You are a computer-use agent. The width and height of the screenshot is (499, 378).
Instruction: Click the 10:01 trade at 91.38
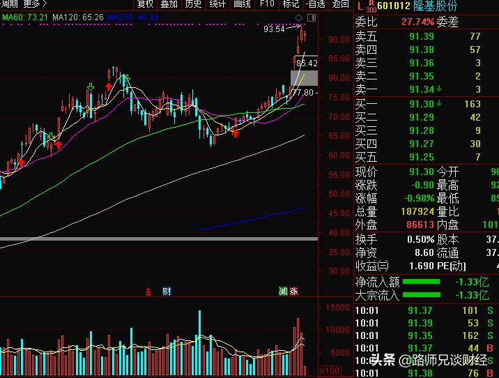point(426,373)
